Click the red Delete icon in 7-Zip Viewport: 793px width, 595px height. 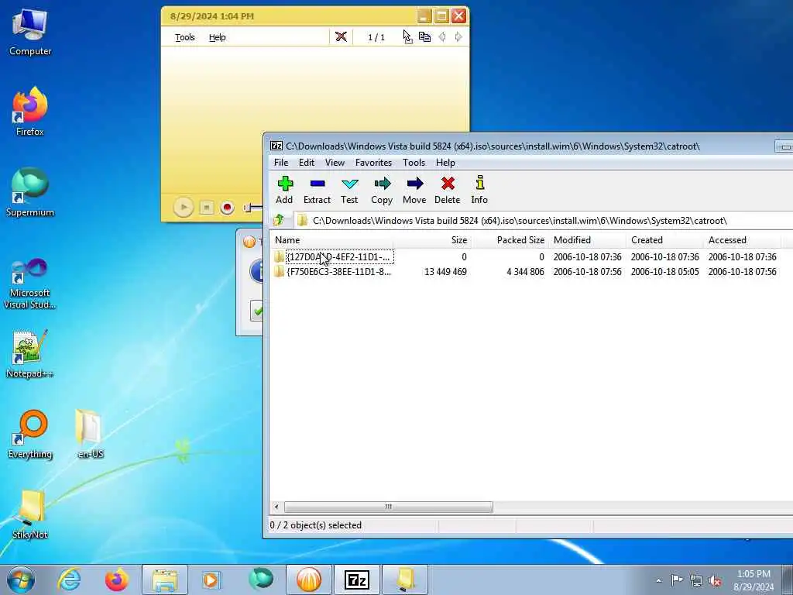(448, 190)
